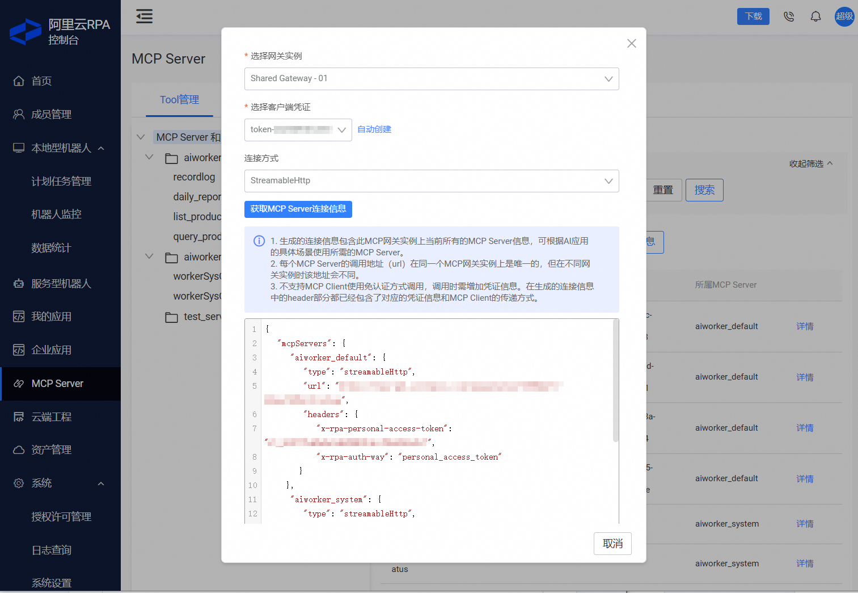Click the 自动创建 link
858x593 pixels.
click(374, 129)
